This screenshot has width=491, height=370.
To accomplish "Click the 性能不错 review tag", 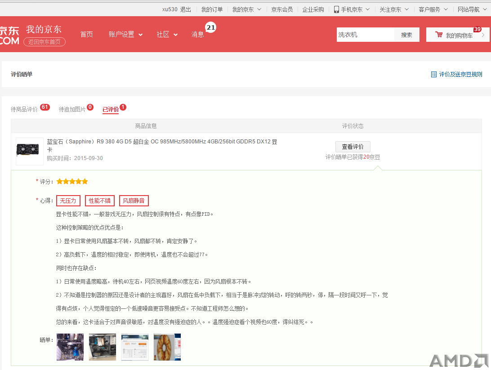I will pos(99,201).
